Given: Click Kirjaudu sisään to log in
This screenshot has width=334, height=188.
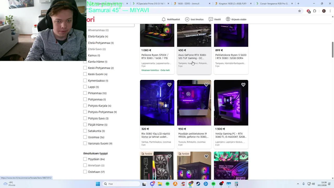Looking at the screenshot, I should (x=236, y=19).
